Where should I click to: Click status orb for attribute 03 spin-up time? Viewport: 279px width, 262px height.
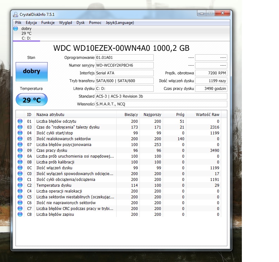(x=20, y=127)
